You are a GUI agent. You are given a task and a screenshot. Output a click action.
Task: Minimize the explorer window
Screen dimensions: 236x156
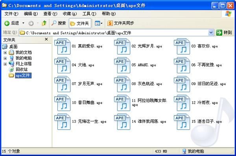click(215, 6)
